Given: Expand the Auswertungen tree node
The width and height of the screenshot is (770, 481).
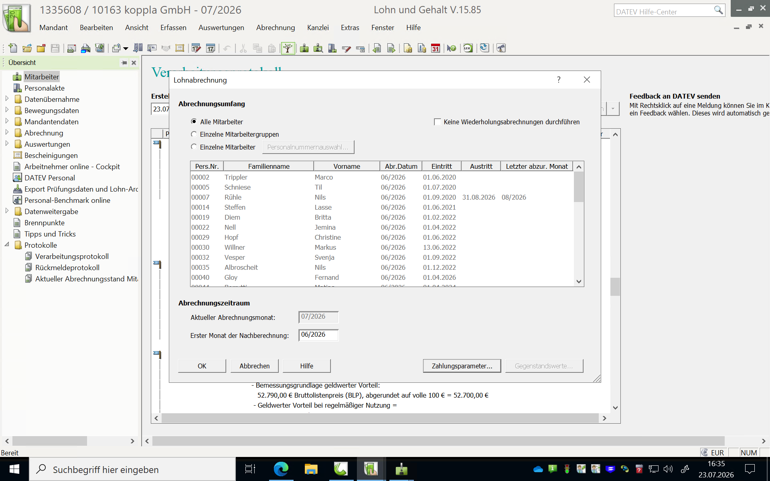Looking at the screenshot, I should 7,143.
